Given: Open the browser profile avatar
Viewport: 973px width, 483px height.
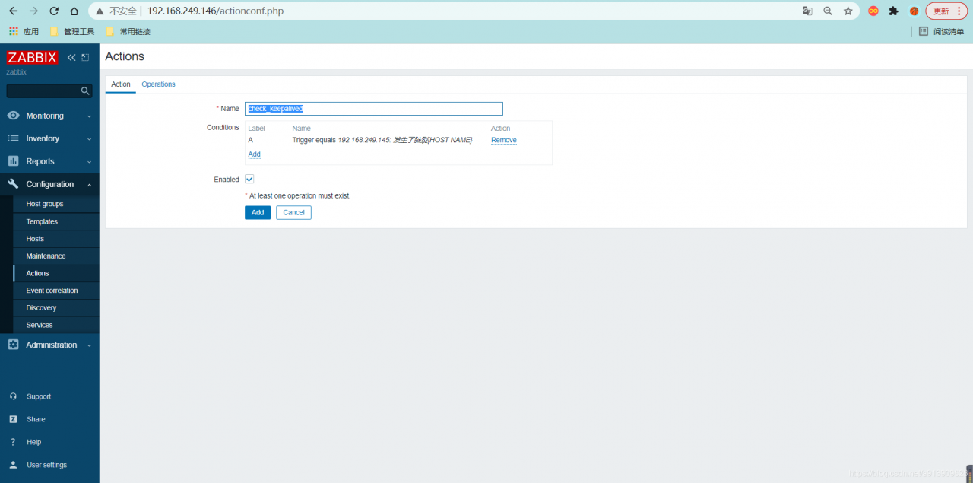Looking at the screenshot, I should pyautogui.click(x=914, y=11).
